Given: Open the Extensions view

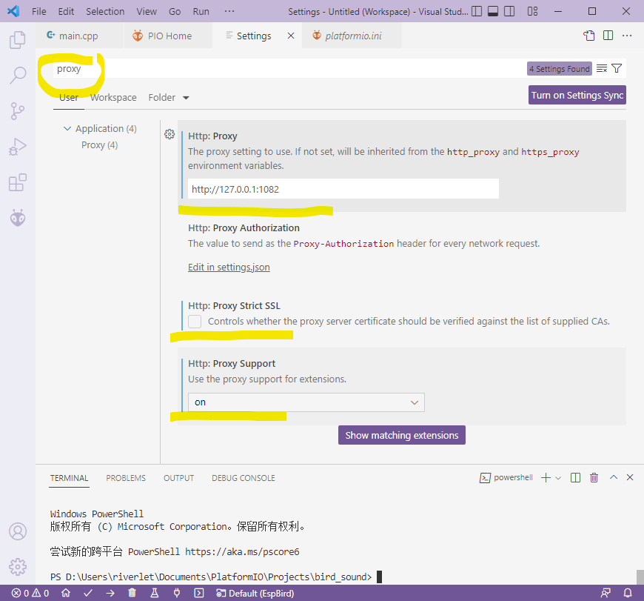Looking at the screenshot, I should tap(18, 182).
